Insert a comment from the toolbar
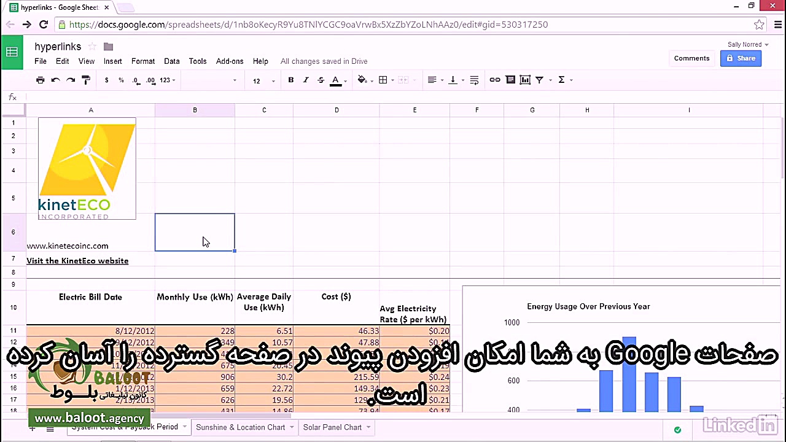The width and height of the screenshot is (786, 442). click(510, 80)
